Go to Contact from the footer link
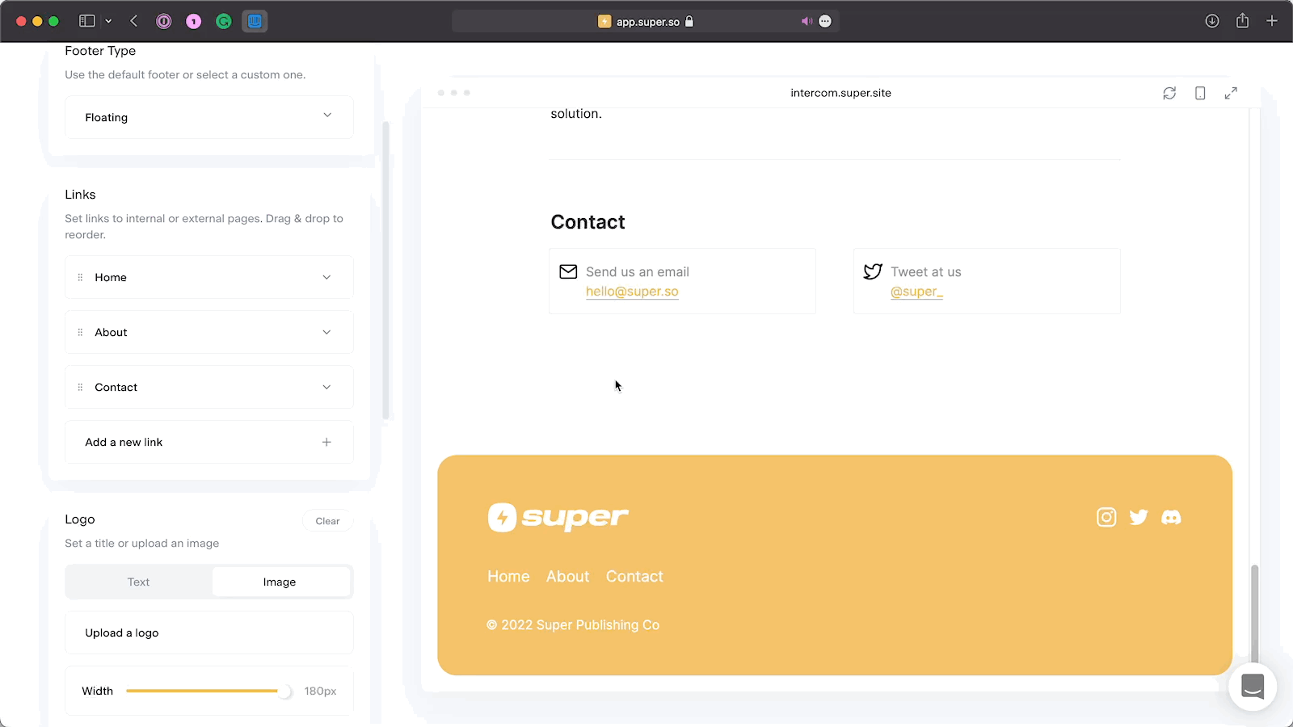The image size is (1293, 727). tap(634, 576)
